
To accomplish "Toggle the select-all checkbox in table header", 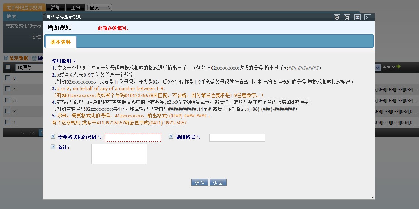I will pos(7,67).
